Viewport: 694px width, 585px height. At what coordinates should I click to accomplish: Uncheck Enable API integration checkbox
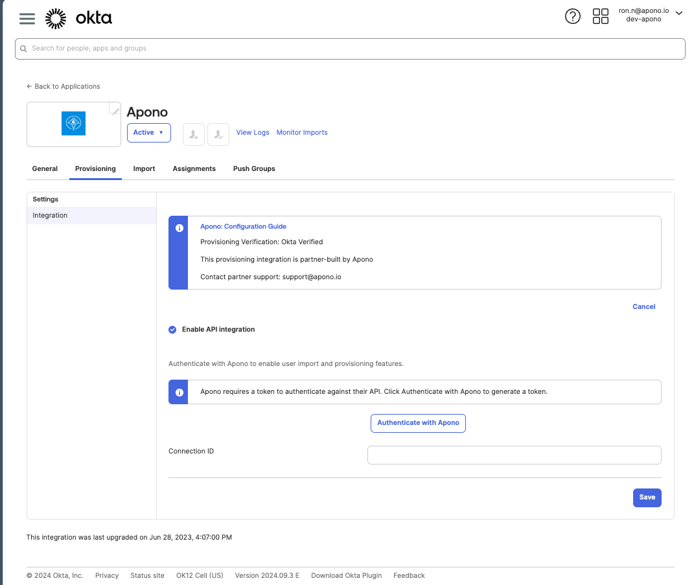pyautogui.click(x=172, y=330)
